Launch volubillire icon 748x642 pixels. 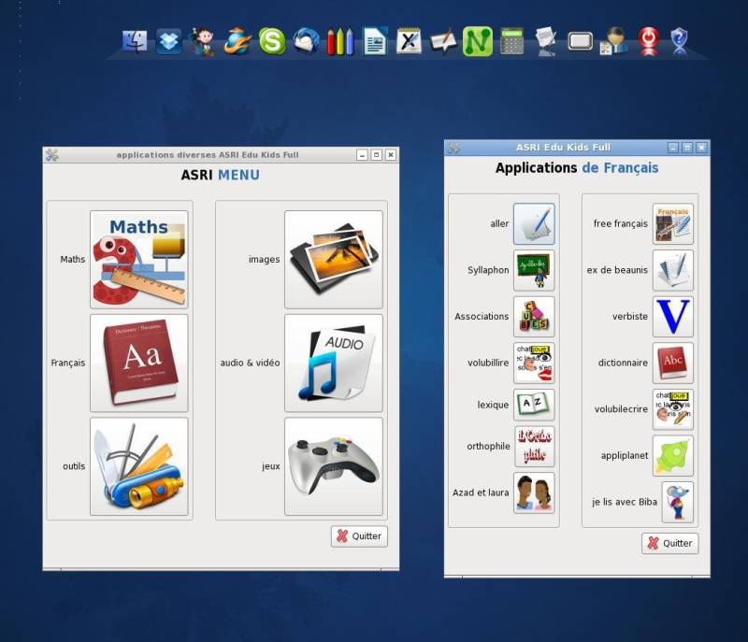(534, 363)
